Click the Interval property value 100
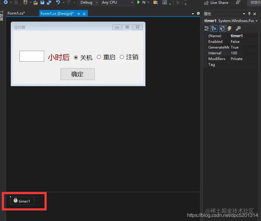This screenshot has width=261, height=221. pos(234,53)
